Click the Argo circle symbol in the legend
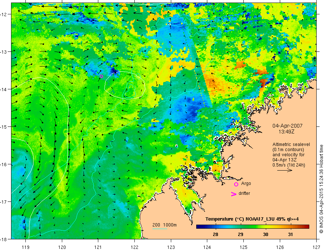Image resolution: width=324 pixels, height=250 pixels. coord(236,184)
